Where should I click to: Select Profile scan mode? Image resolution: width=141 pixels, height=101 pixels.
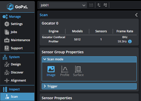[x=65, y=71]
